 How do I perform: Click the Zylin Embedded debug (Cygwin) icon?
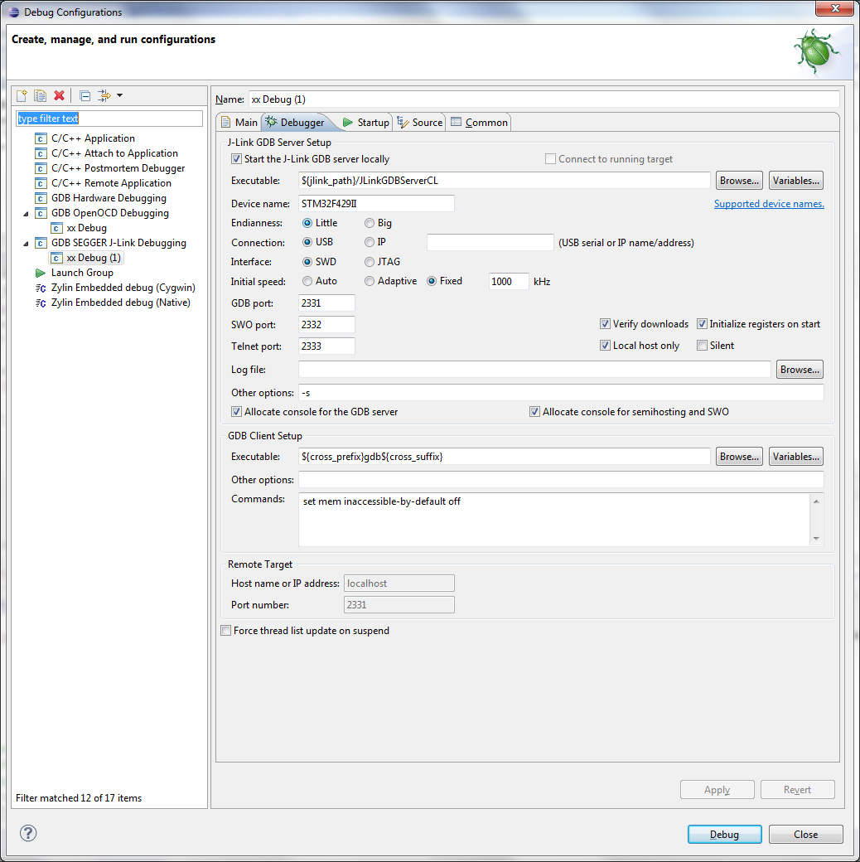pyautogui.click(x=41, y=288)
